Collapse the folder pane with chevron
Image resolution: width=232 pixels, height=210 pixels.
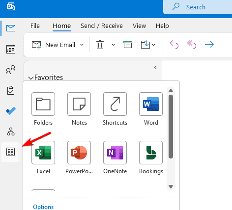pyautogui.click(x=155, y=67)
